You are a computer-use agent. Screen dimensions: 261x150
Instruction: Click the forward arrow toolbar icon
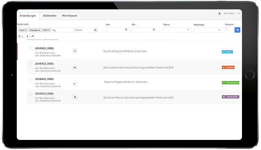click(x=33, y=36)
